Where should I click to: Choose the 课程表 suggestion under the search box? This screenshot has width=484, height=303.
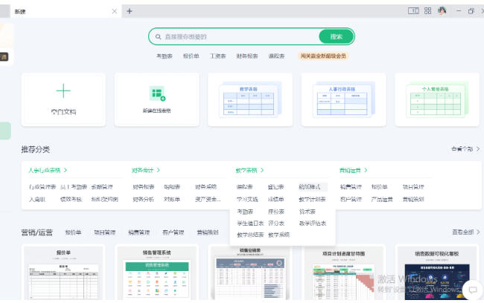pyautogui.click(x=276, y=56)
